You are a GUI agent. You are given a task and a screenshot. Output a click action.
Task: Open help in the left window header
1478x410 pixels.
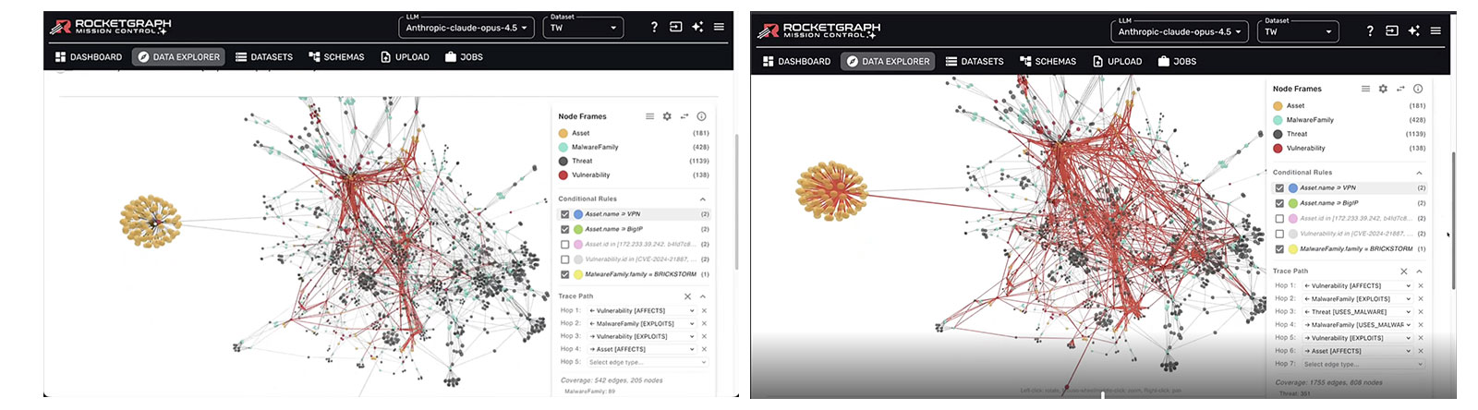(654, 28)
